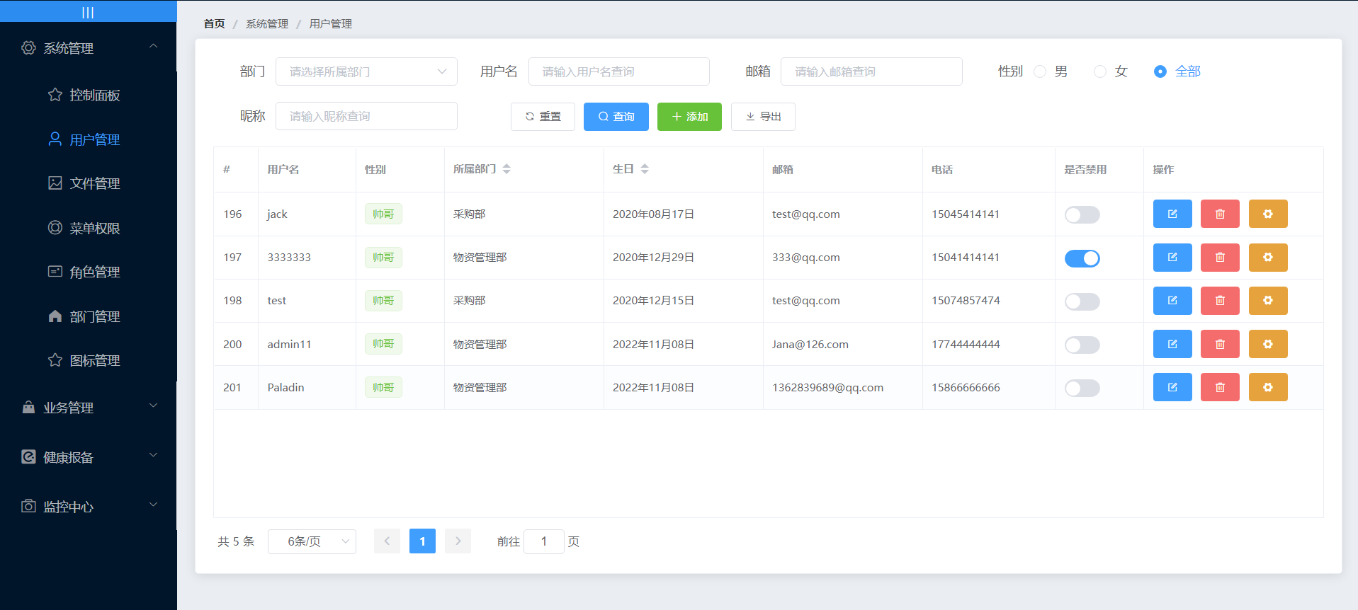The height and width of the screenshot is (610, 1358).
Task: Click the delete icon for user jack
Action: pos(1220,214)
